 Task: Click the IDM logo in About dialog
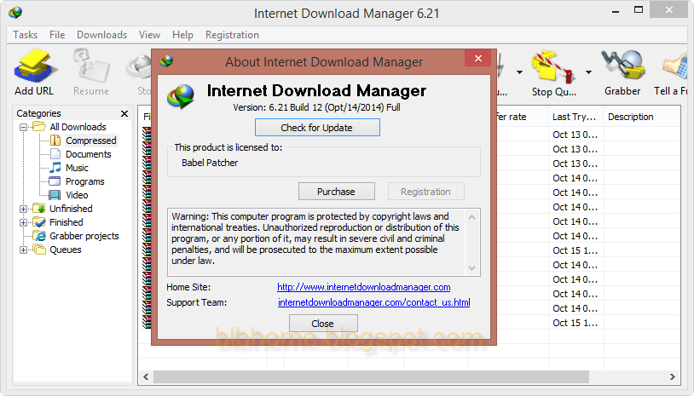pos(181,97)
